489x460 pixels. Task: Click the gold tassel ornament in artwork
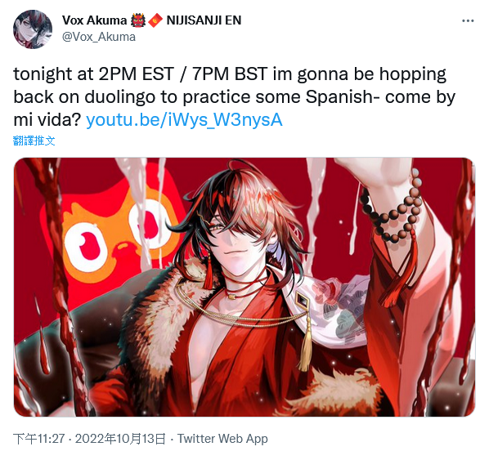click(306, 346)
